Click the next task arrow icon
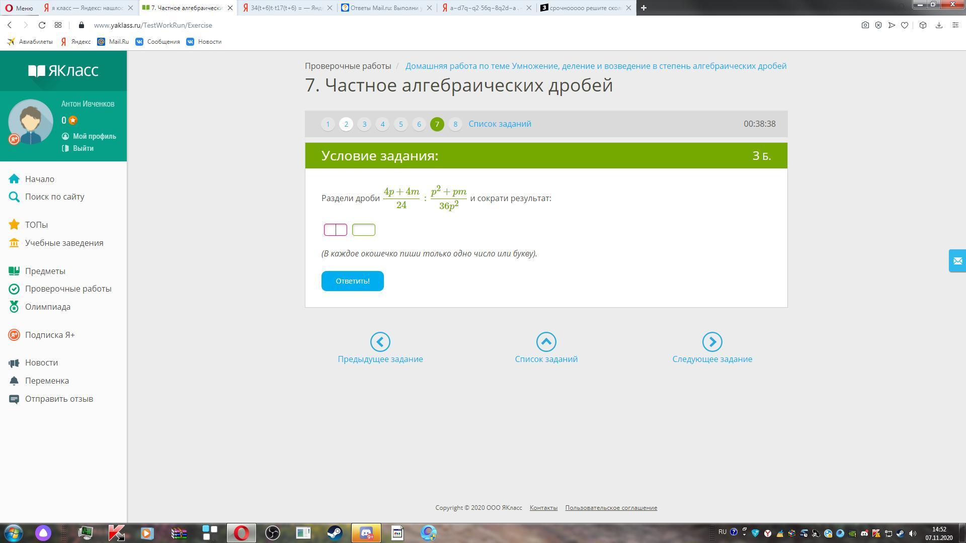 click(712, 342)
